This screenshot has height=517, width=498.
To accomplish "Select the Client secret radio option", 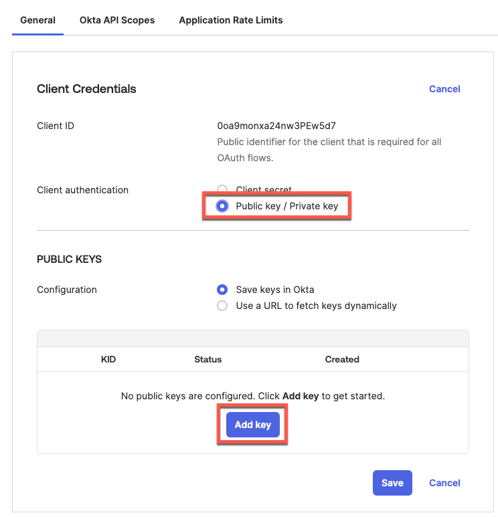I will (222, 190).
